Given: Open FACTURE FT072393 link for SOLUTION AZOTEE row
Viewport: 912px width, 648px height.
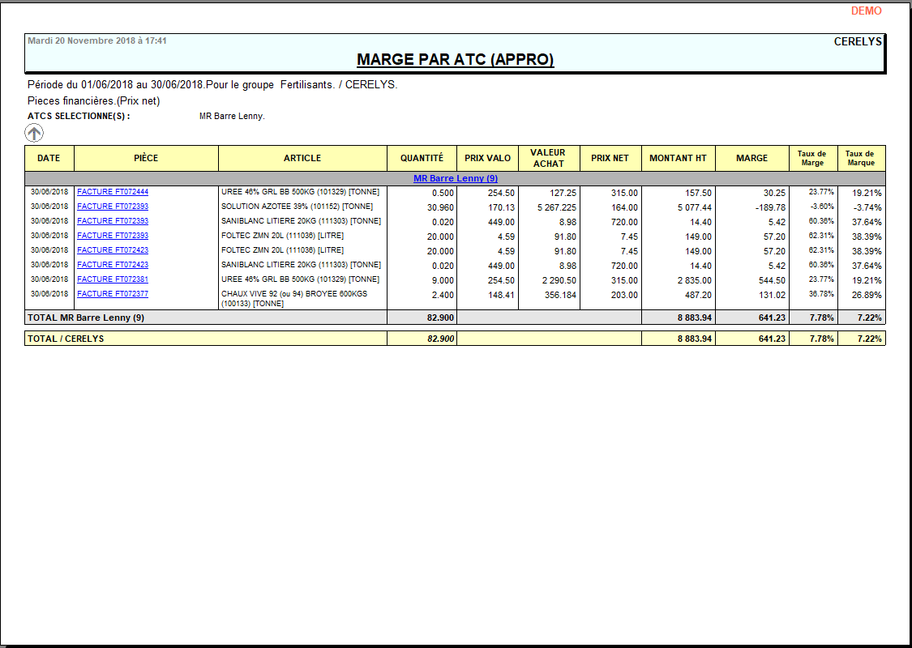Looking at the screenshot, I should (113, 207).
